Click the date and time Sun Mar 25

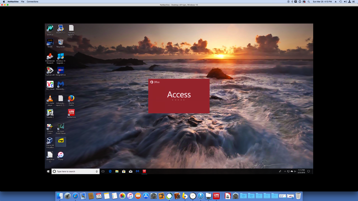pyautogui.click(x=322, y=1)
